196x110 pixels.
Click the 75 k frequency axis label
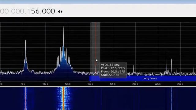23,84
